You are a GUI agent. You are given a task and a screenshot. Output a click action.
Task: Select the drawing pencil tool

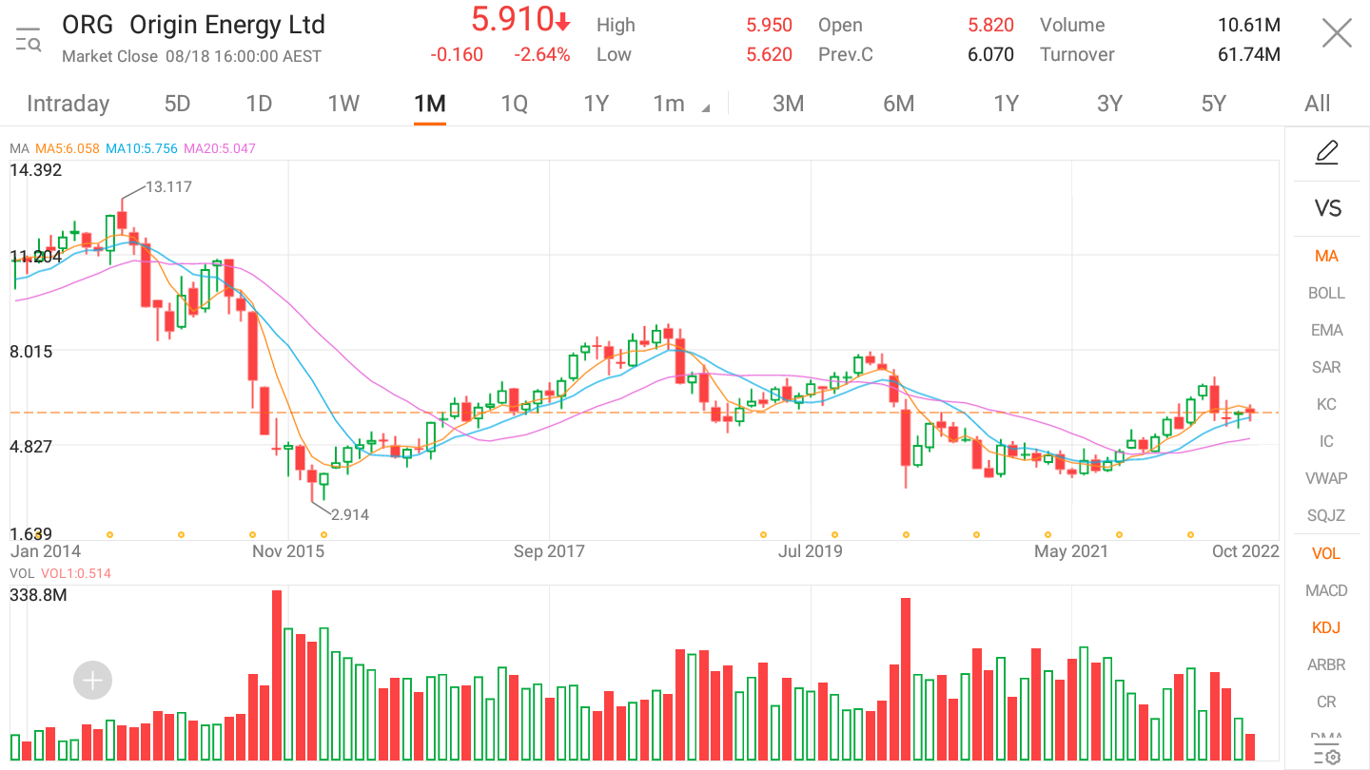coord(1327,153)
